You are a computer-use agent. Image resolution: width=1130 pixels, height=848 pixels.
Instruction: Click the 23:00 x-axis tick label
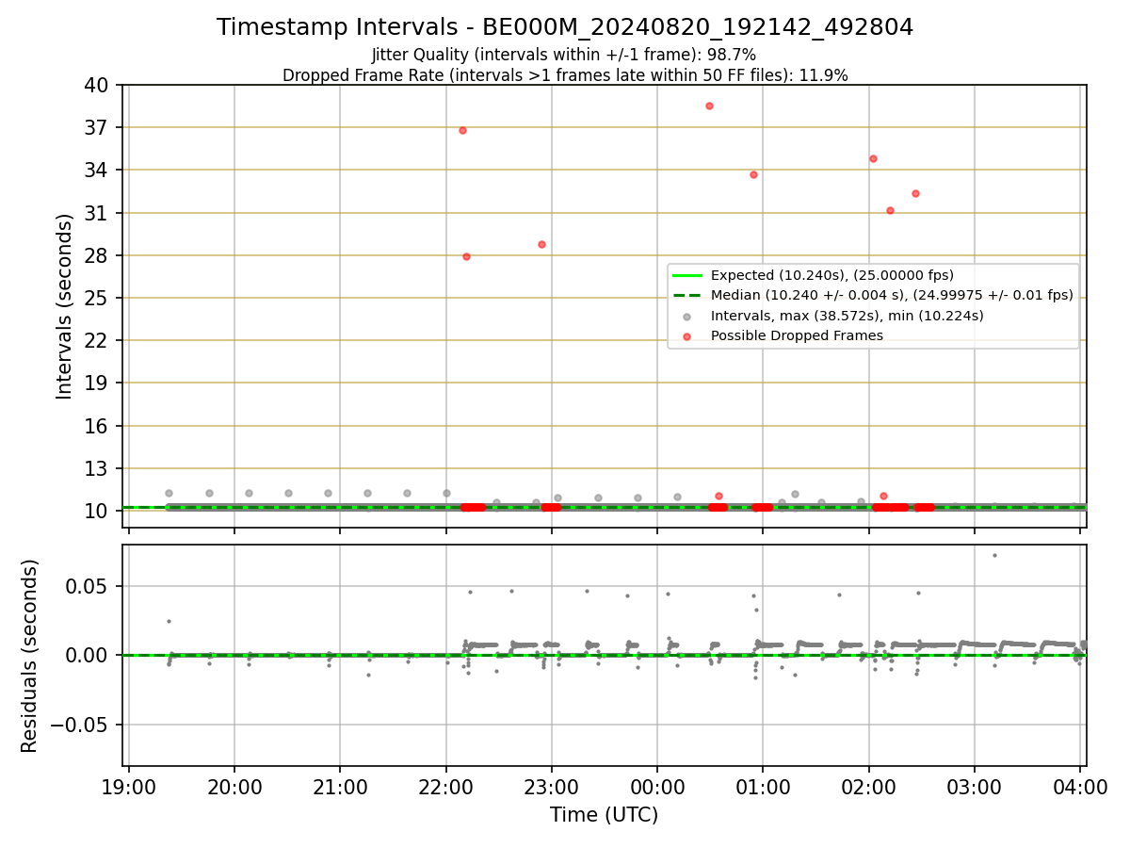tap(552, 789)
